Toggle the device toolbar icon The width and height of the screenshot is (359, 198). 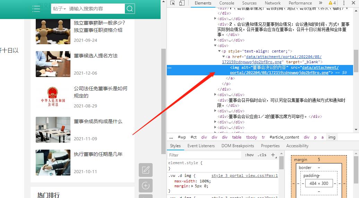[182, 3]
